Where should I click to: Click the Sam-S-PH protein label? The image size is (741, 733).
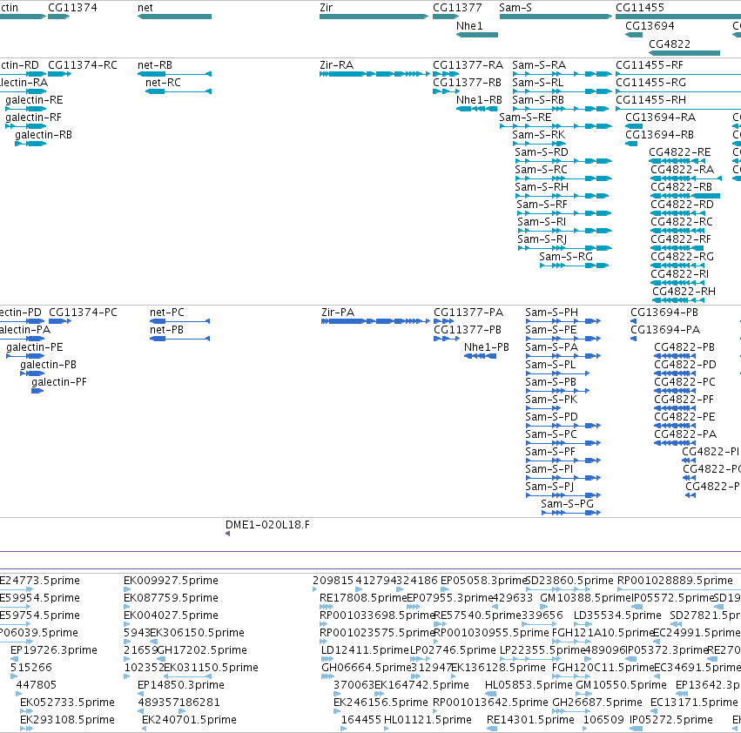(551, 313)
